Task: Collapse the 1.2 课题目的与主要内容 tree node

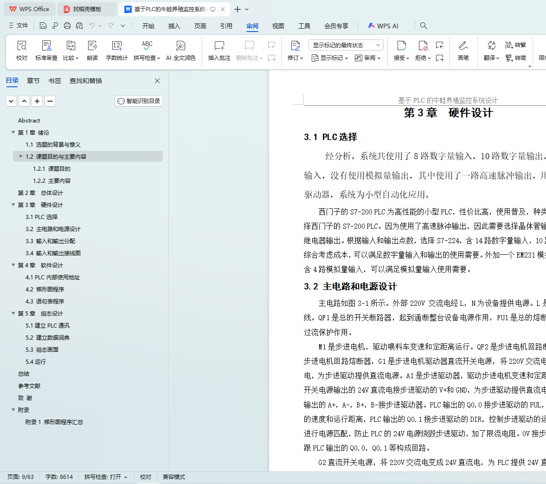Action: pyautogui.click(x=21, y=156)
